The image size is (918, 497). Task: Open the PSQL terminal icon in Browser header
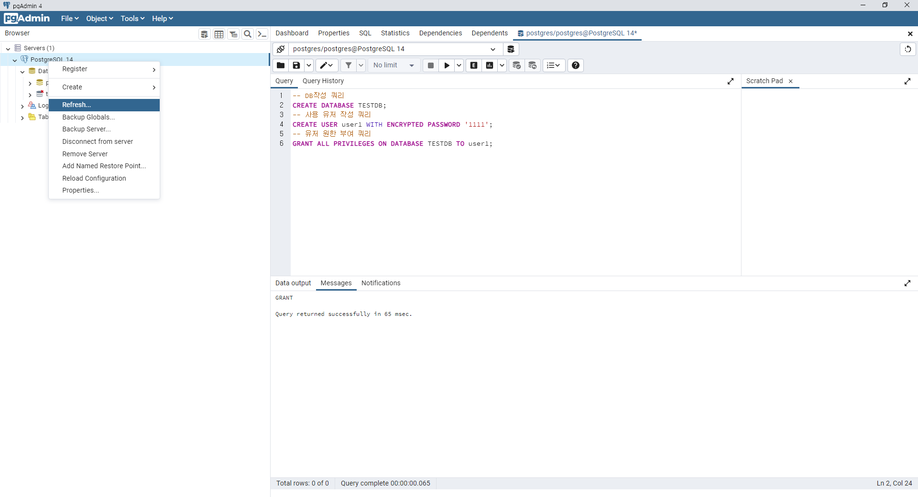coord(262,34)
